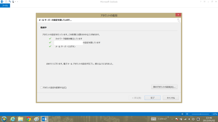The image size is (218, 122).
Task: Launch Google Chrome from taskbar
Action: [x=29, y=119]
